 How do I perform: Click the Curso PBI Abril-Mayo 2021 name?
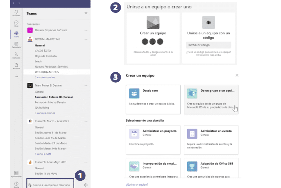tap(51, 162)
